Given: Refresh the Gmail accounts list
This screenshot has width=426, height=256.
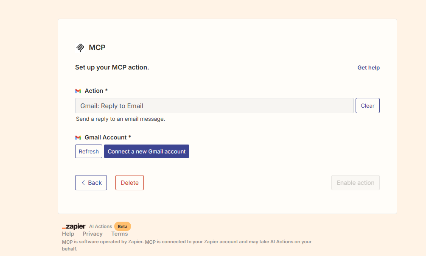Looking at the screenshot, I should [x=89, y=151].
